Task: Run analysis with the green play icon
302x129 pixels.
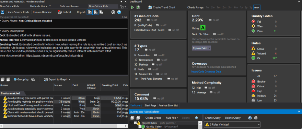Action: (x=132, y=7)
